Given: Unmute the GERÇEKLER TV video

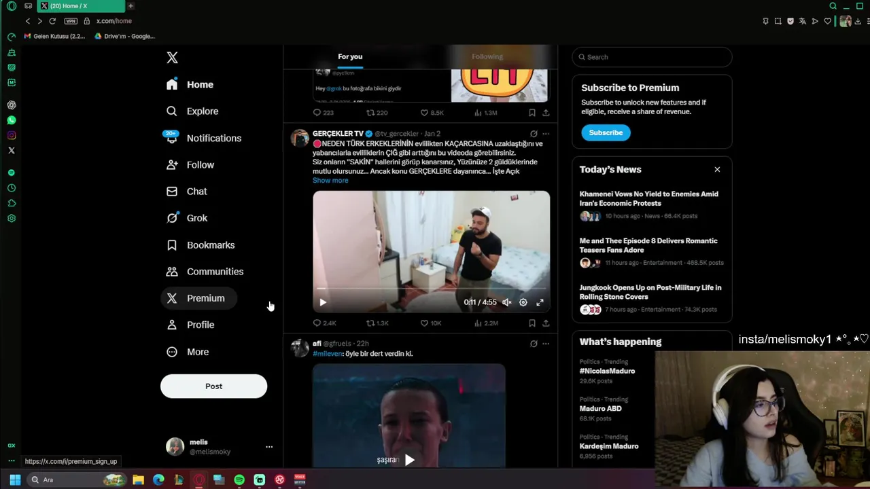Looking at the screenshot, I should [506, 302].
